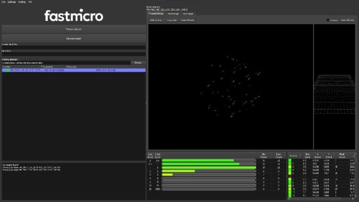Image resolution: width=359 pixels, height=202 pixels.
Task: Click the color marker of particle 1
Action: [x=290, y=161]
